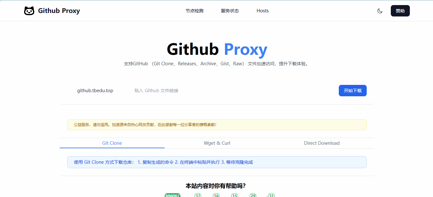Click the cat logo icon in header
Screen dimensions: 433x197
[x=29, y=11]
